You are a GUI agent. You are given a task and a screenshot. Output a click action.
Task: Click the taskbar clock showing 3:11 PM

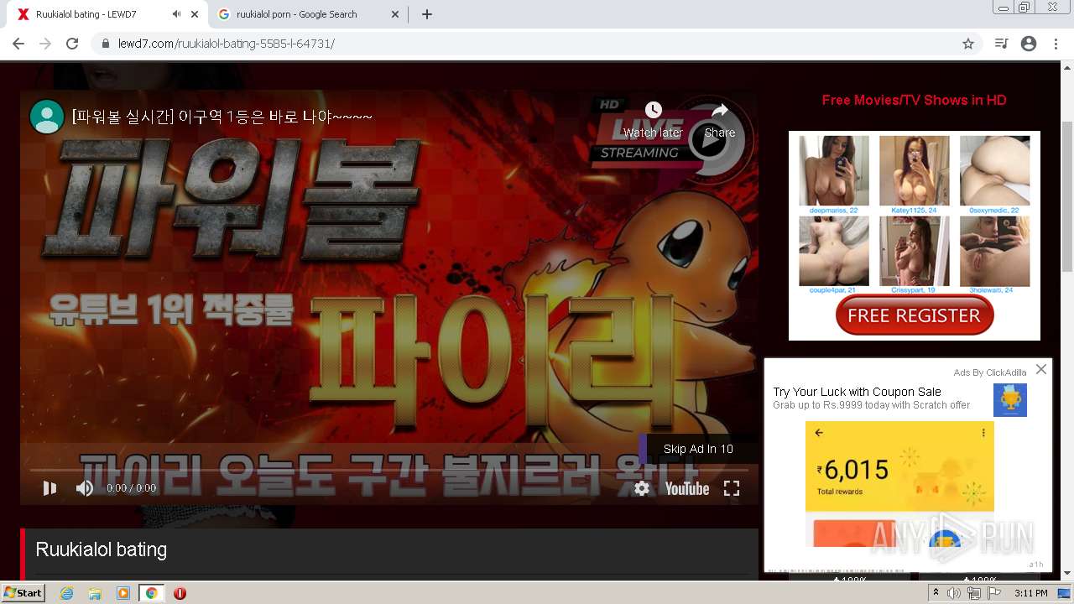point(1030,593)
